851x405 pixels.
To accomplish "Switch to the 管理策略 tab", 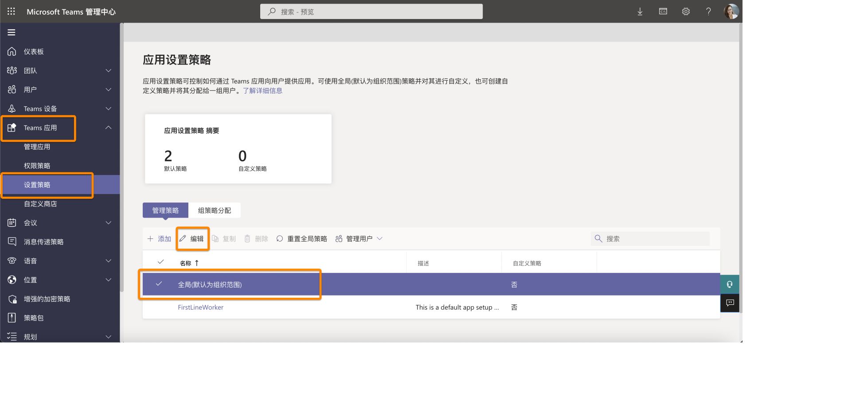I will (165, 210).
